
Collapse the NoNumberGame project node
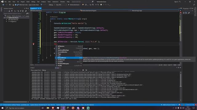click(x=5, y=18)
